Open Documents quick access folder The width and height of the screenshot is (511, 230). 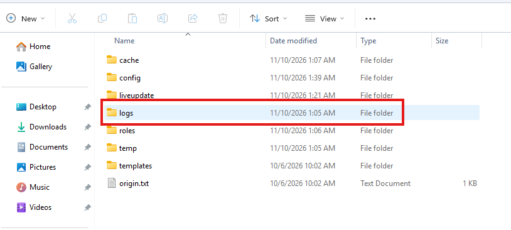(x=42, y=147)
